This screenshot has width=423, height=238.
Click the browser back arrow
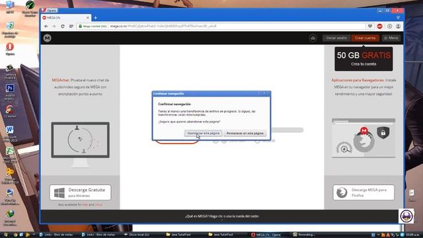46,26
